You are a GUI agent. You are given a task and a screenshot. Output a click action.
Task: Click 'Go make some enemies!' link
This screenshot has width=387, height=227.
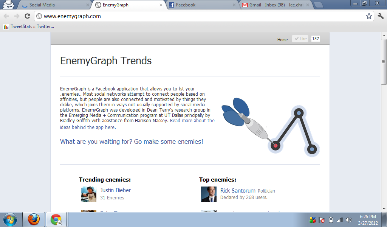coord(132,141)
